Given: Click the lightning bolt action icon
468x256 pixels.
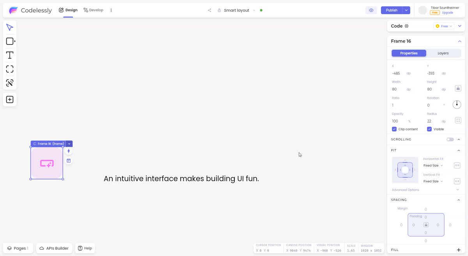Looking at the screenshot, I should tap(69, 151).
